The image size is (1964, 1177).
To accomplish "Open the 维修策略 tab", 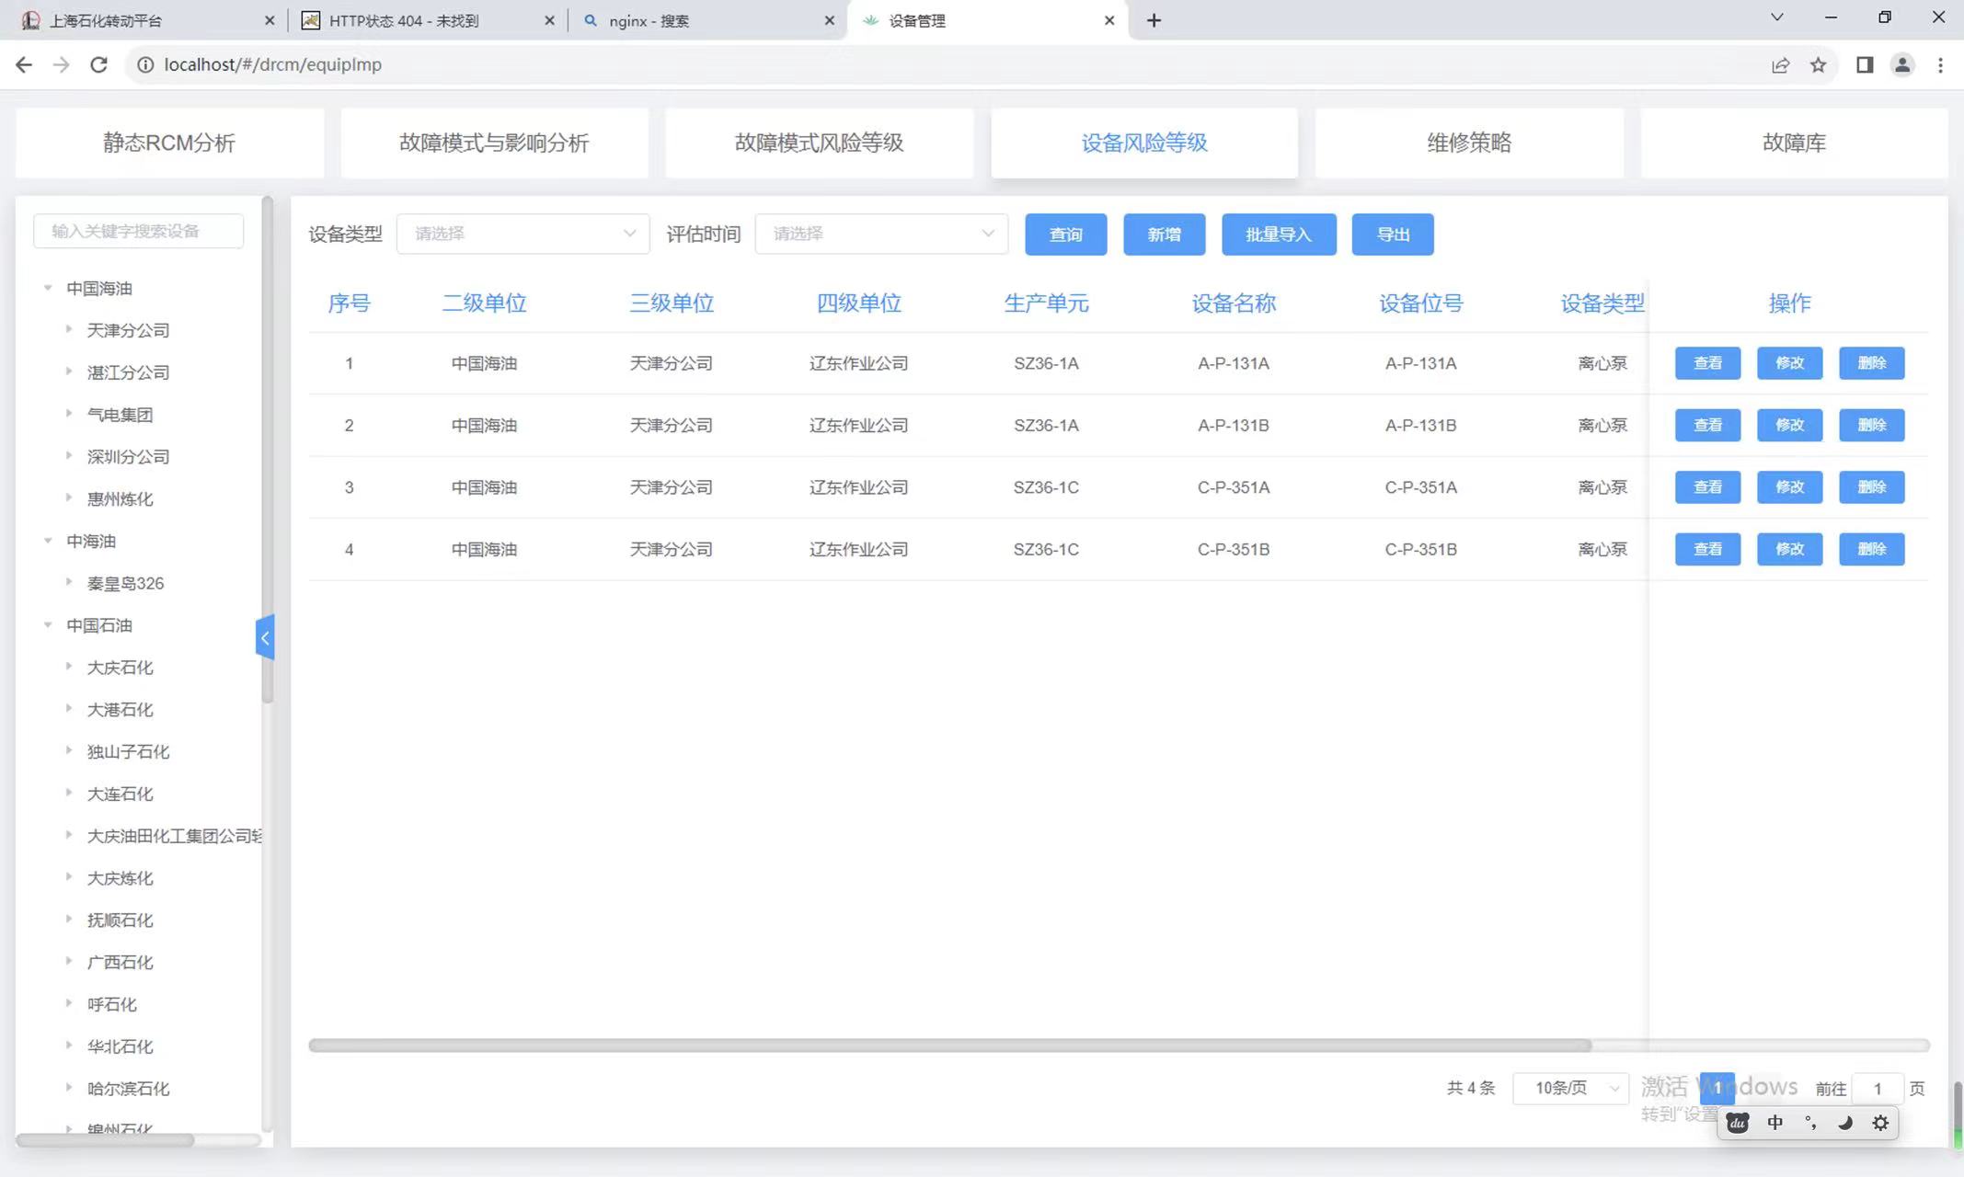I will 1469,143.
